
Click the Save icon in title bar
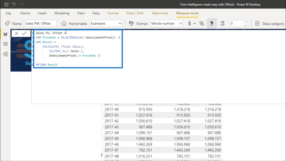tap(6, 4)
